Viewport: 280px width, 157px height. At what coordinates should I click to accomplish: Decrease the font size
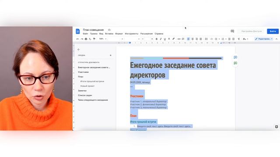tap(143, 39)
